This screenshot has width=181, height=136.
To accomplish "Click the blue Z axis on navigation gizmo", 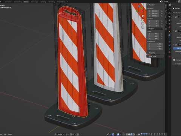I will pyautogui.click(x=139, y=6).
